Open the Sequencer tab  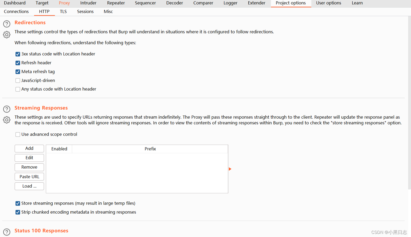[x=145, y=3]
